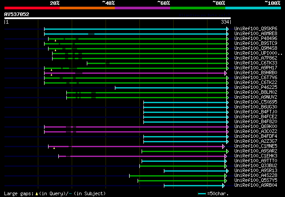Click the yellow gap marker under C1MNE5 bar
This screenshot has width=285, height=197.
(54, 149)
